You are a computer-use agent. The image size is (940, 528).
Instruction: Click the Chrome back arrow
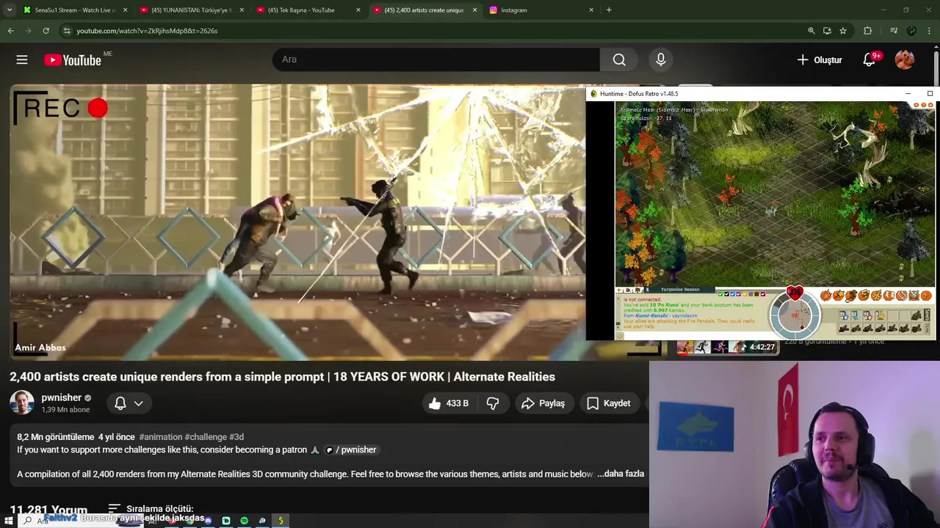(11, 31)
